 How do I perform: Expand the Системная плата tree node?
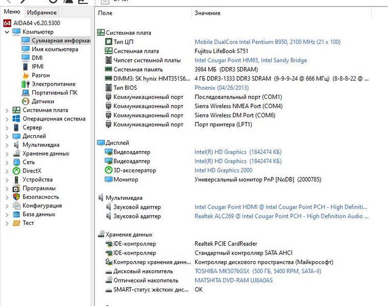(x=7, y=110)
